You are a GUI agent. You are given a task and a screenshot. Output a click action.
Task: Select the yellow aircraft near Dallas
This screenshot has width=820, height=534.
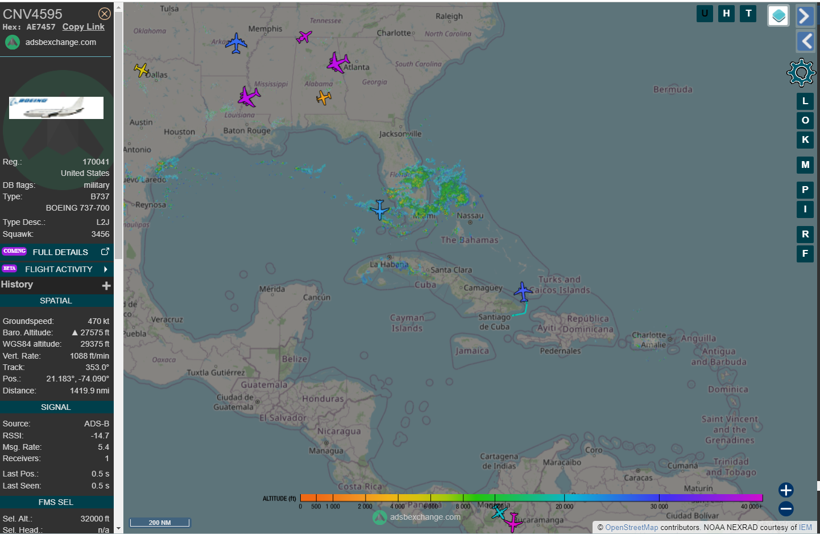coord(142,70)
